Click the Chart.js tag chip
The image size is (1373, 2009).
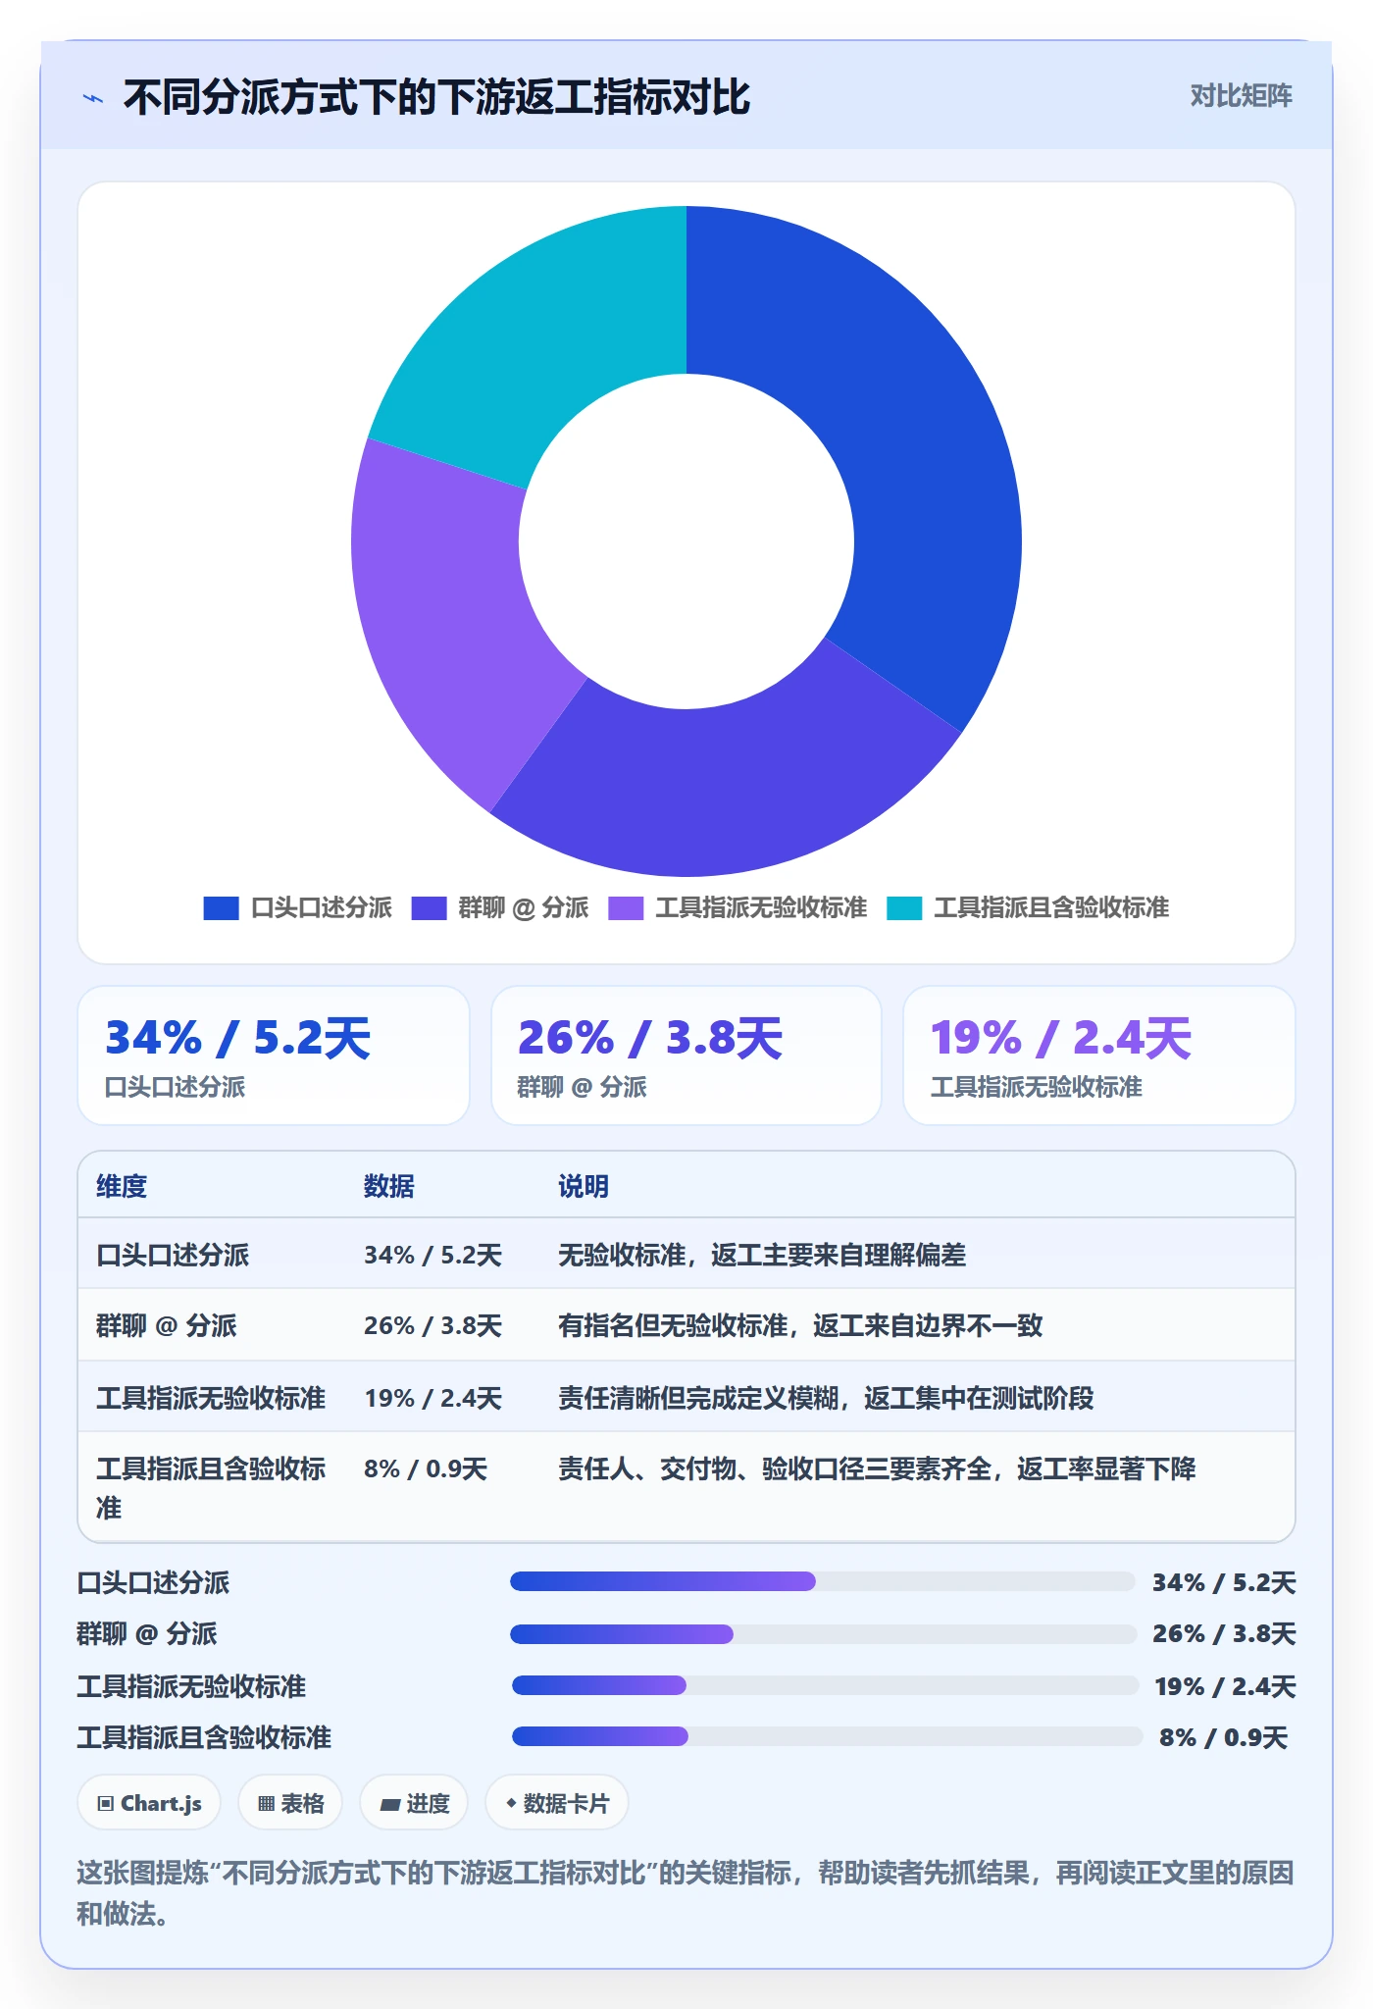click(149, 1803)
